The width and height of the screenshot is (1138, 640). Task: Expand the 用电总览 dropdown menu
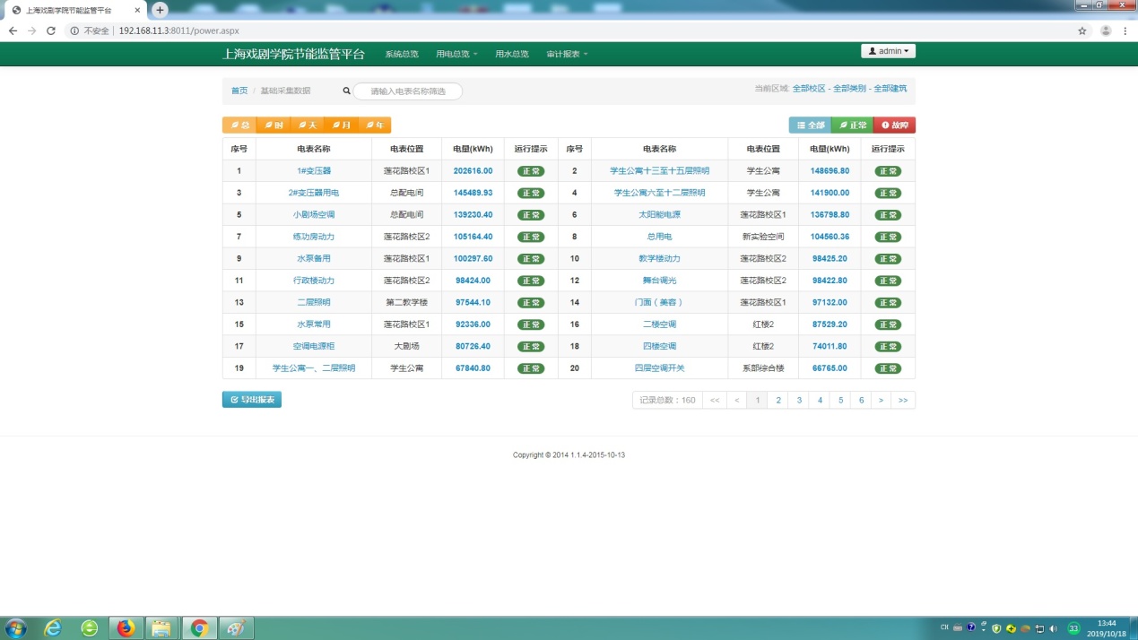pyautogui.click(x=456, y=54)
